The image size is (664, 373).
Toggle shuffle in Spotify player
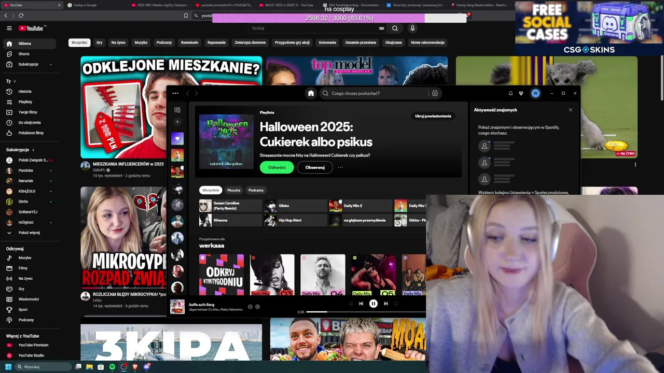350,304
